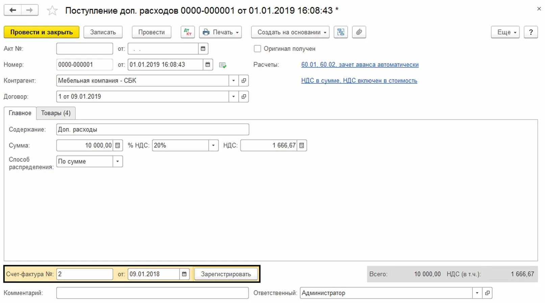This screenshot has height=303, width=545.
Task: Click the НДС amount field 1 666,67
Action: (x=269, y=145)
